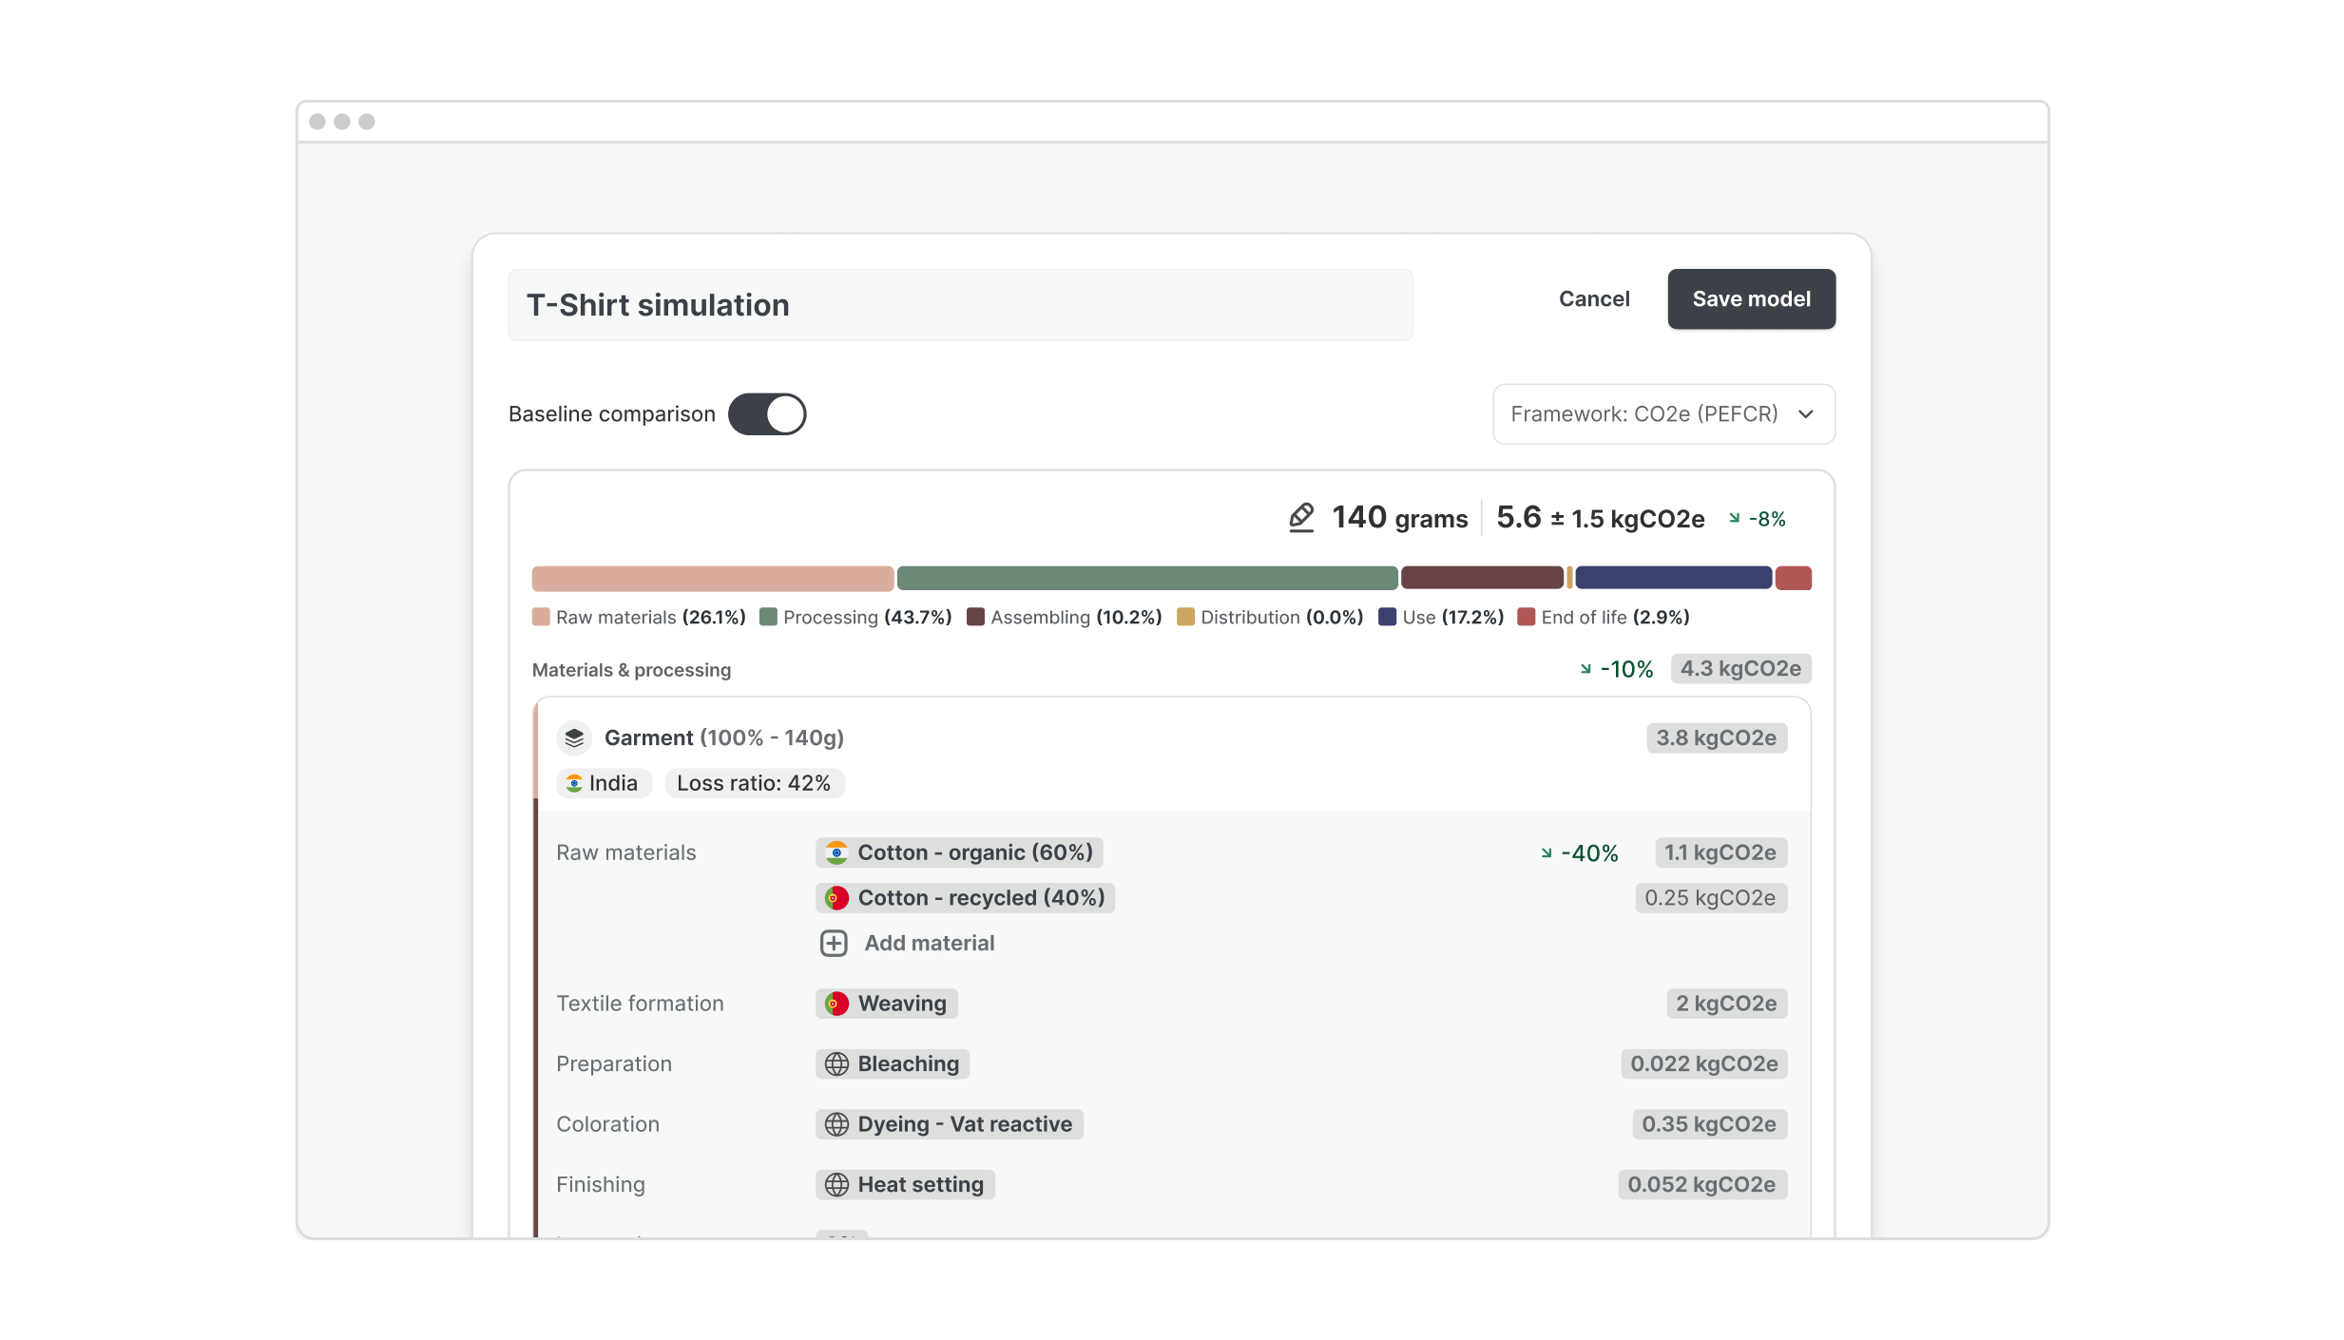Click the Portugal flag on Weaving
This screenshot has width=2344, height=1340.
836,1004
